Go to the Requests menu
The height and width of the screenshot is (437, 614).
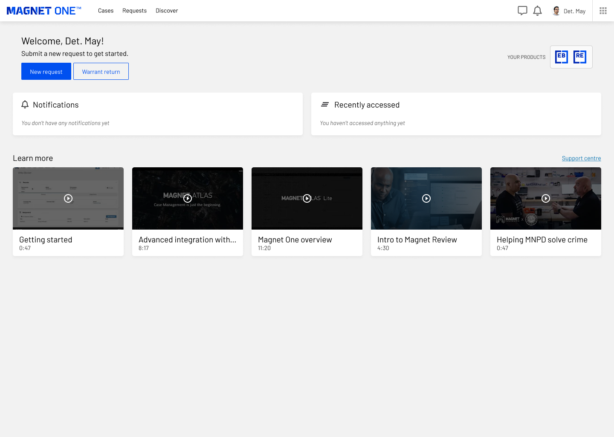click(x=134, y=11)
